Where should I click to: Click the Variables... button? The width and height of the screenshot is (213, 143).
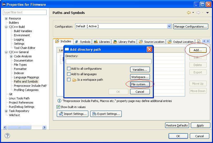click(x=140, y=70)
